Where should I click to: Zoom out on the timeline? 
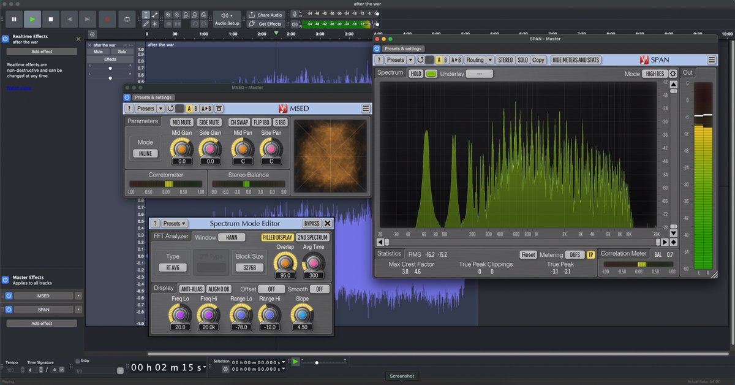tap(177, 15)
